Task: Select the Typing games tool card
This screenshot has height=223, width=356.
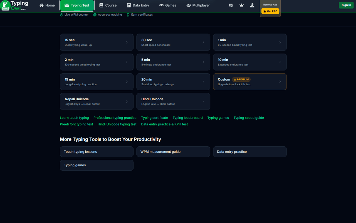Action: tap(97, 165)
